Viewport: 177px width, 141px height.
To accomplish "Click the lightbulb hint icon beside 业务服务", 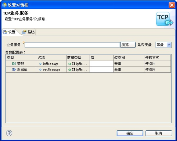I will point(24,43).
